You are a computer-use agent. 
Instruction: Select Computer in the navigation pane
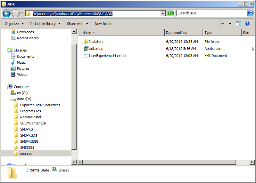click(21, 87)
